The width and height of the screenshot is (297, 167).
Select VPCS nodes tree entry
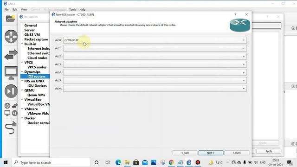click(37, 67)
